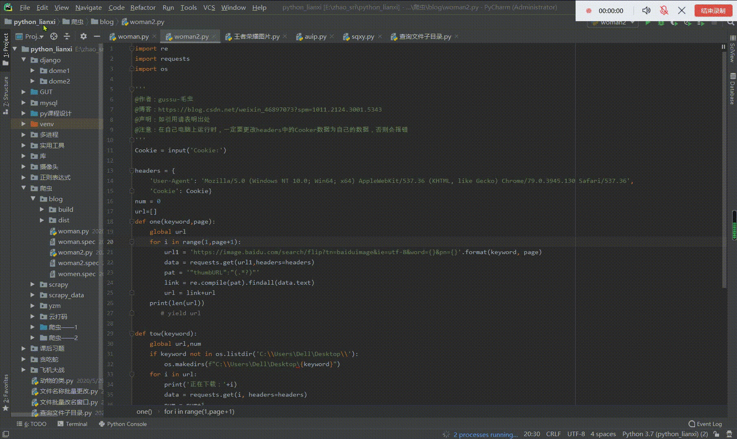Change CRLF line separator in status bar
Viewport: 737px width, 439px height.
click(x=553, y=434)
